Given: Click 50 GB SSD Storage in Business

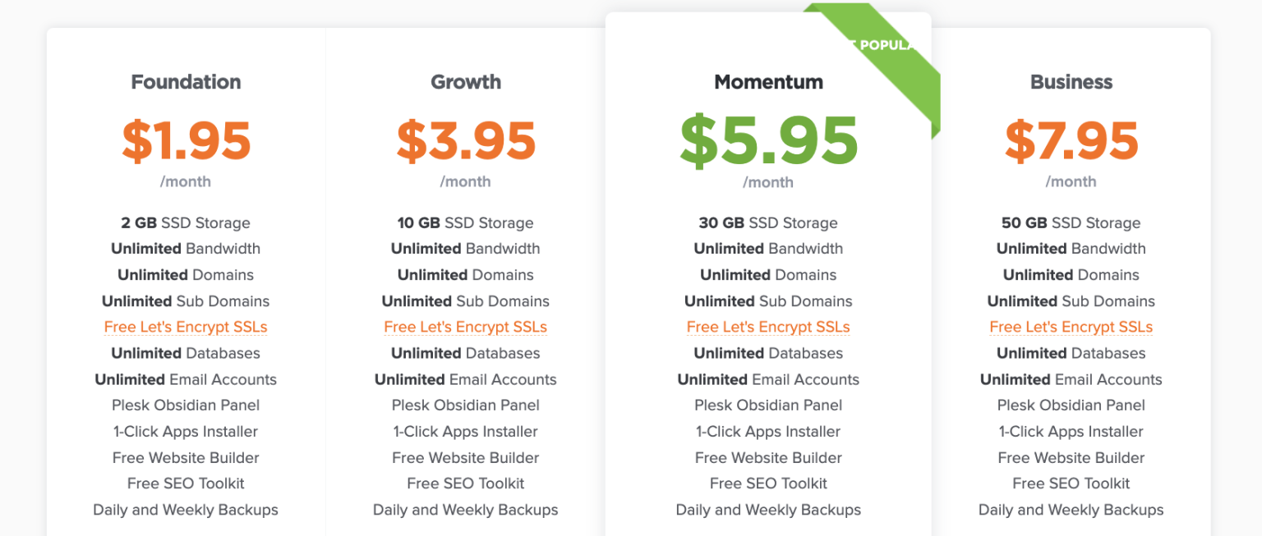Looking at the screenshot, I should [1071, 222].
